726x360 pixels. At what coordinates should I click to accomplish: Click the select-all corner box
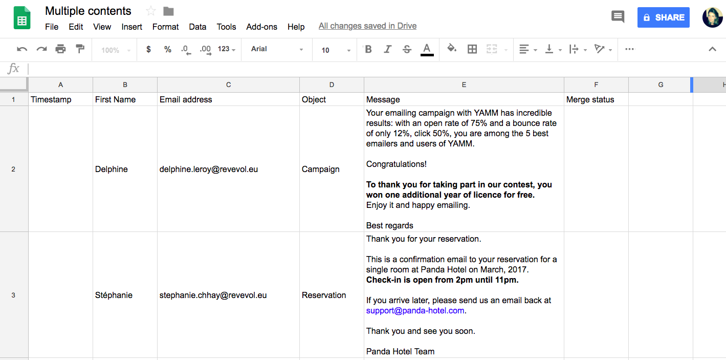coord(14,84)
